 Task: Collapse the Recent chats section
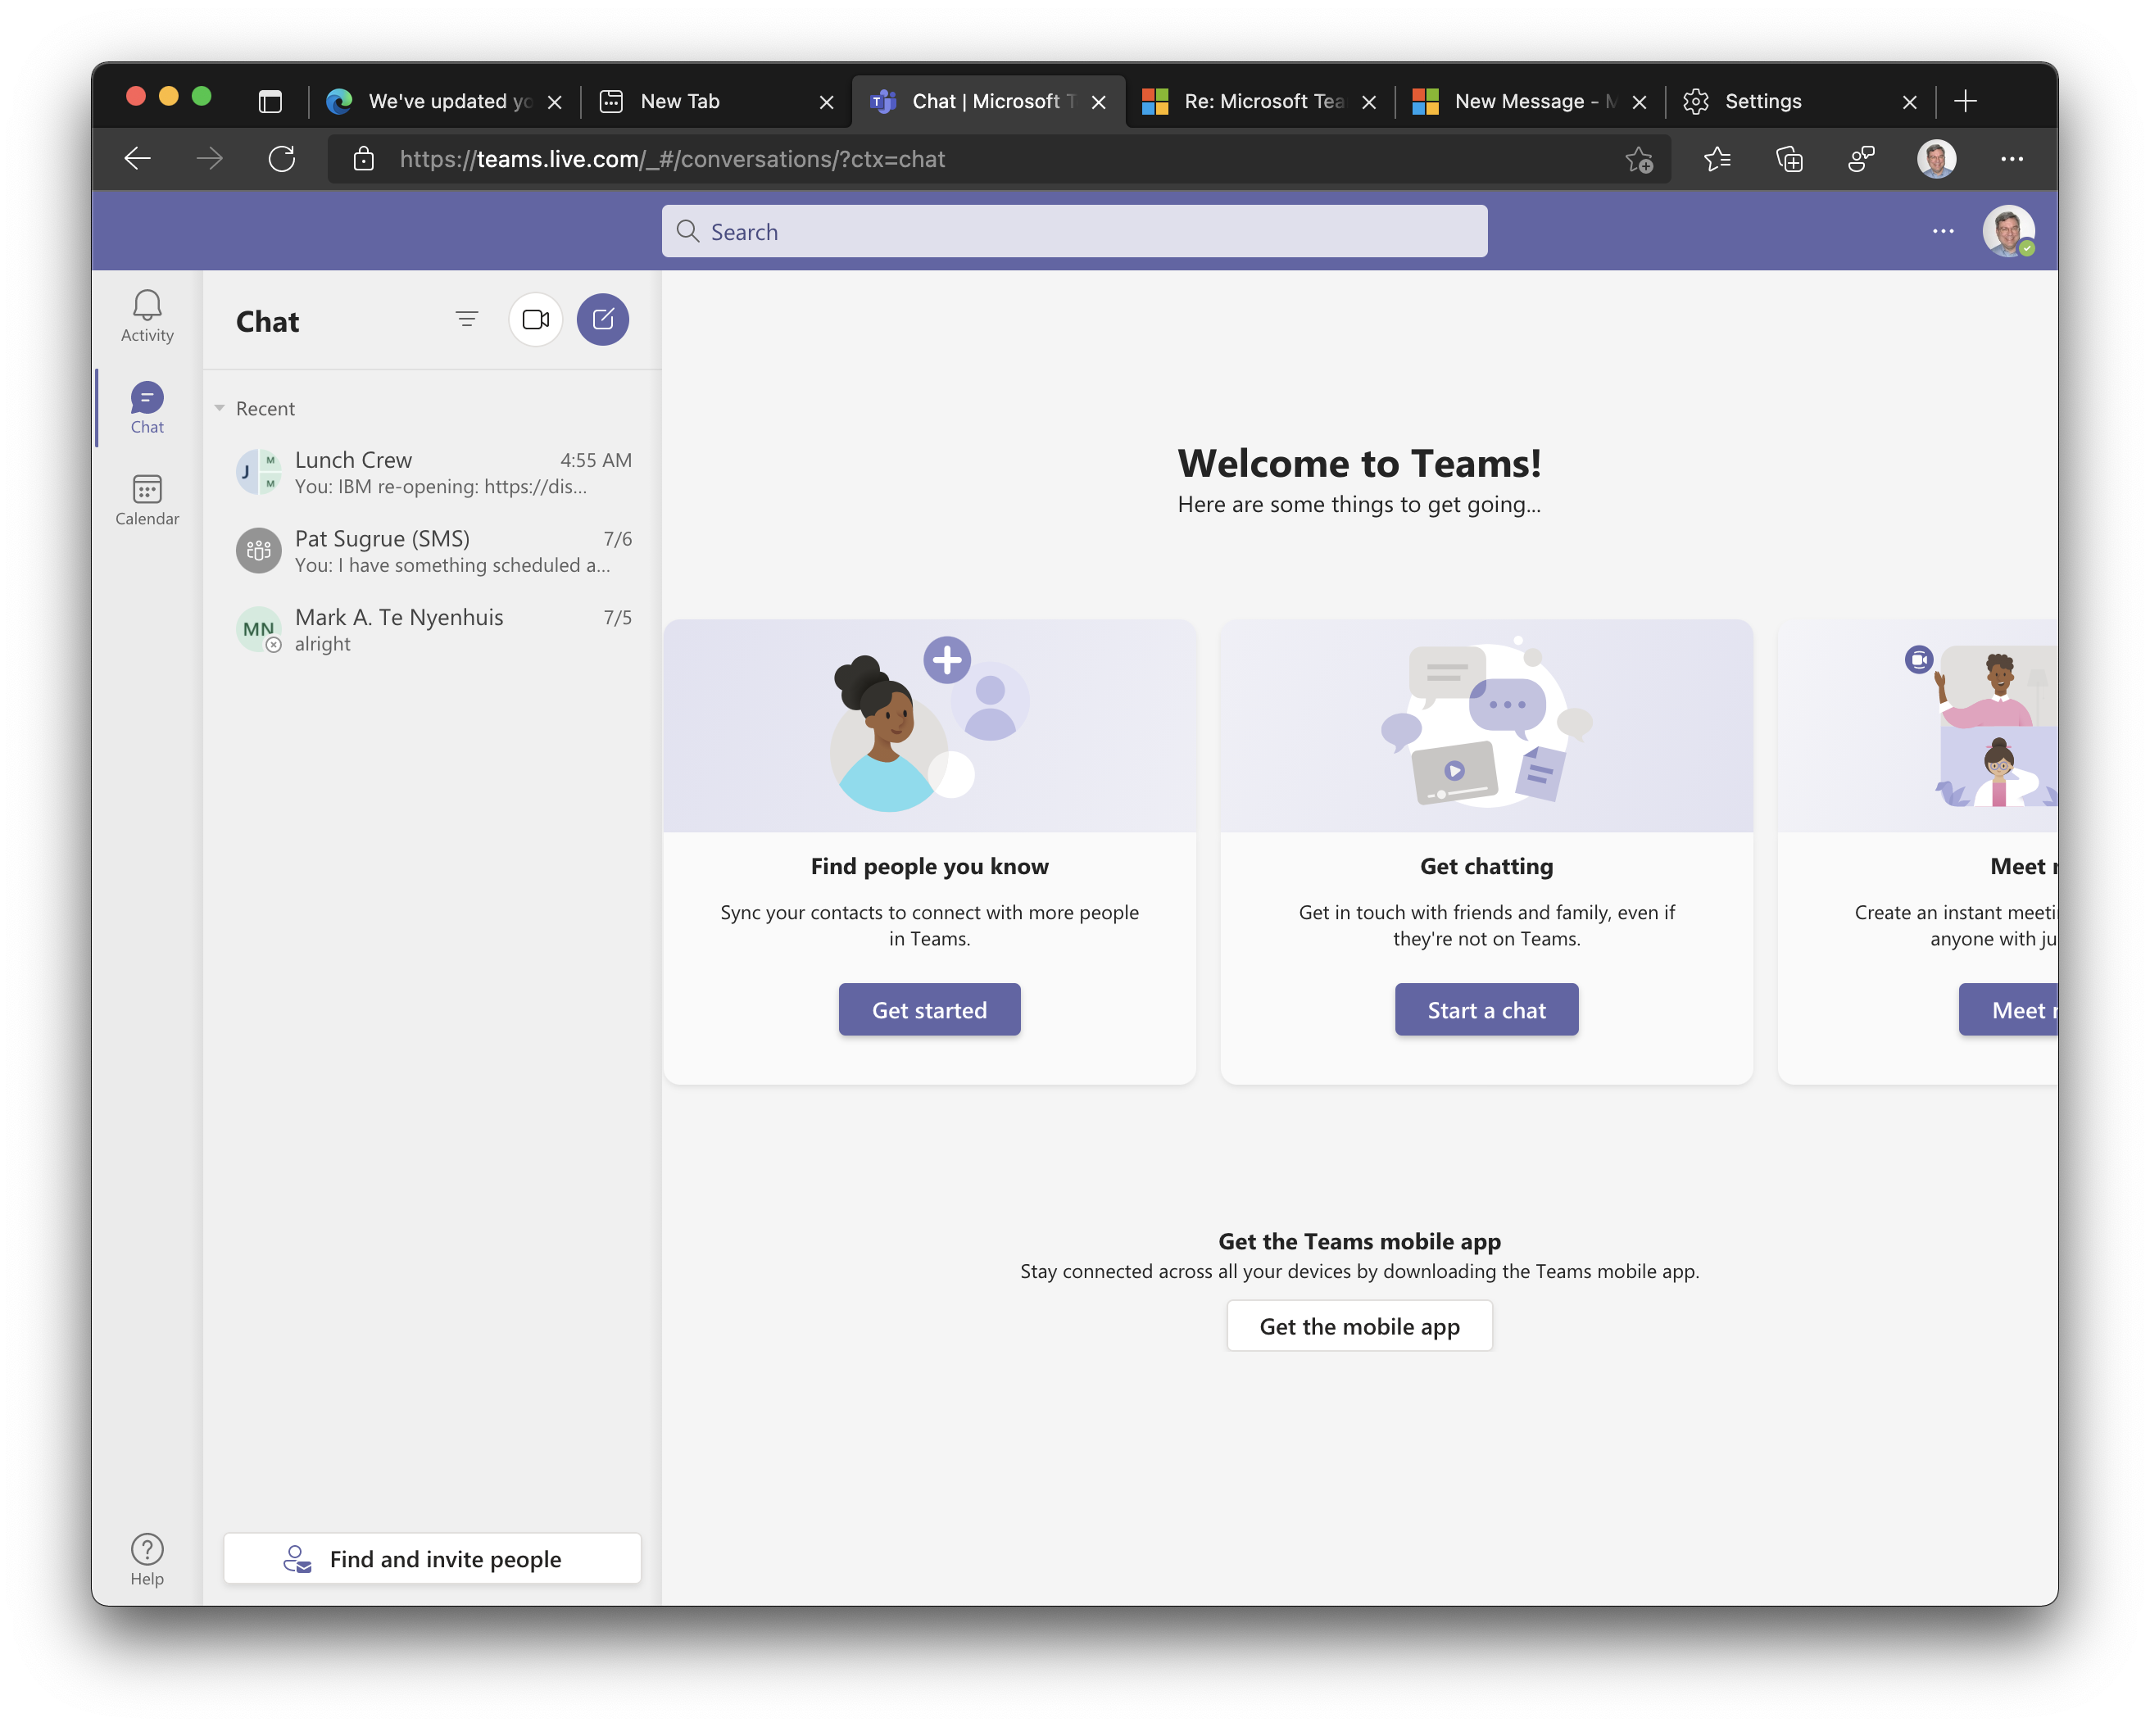coord(220,408)
